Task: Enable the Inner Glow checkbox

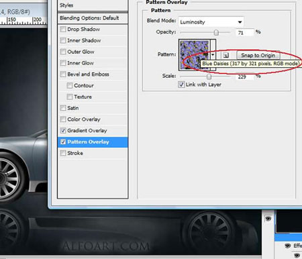Action: (63, 63)
